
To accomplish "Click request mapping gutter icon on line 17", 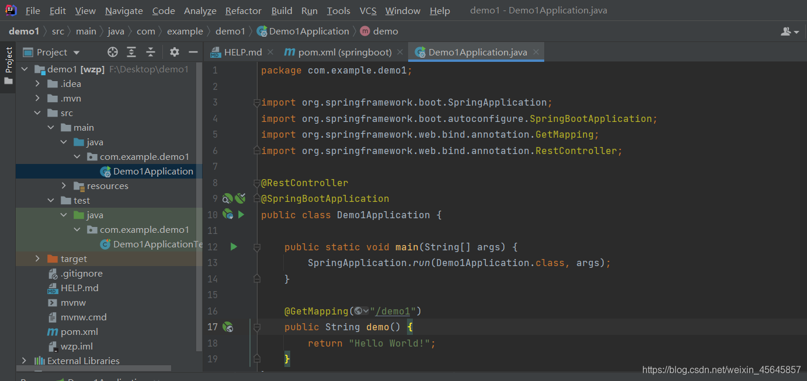I will (228, 327).
